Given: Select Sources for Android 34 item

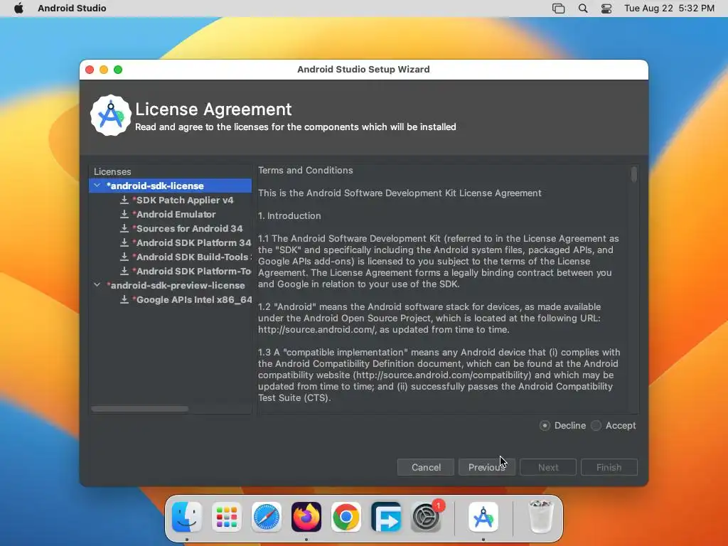Looking at the screenshot, I should (x=171, y=228).
